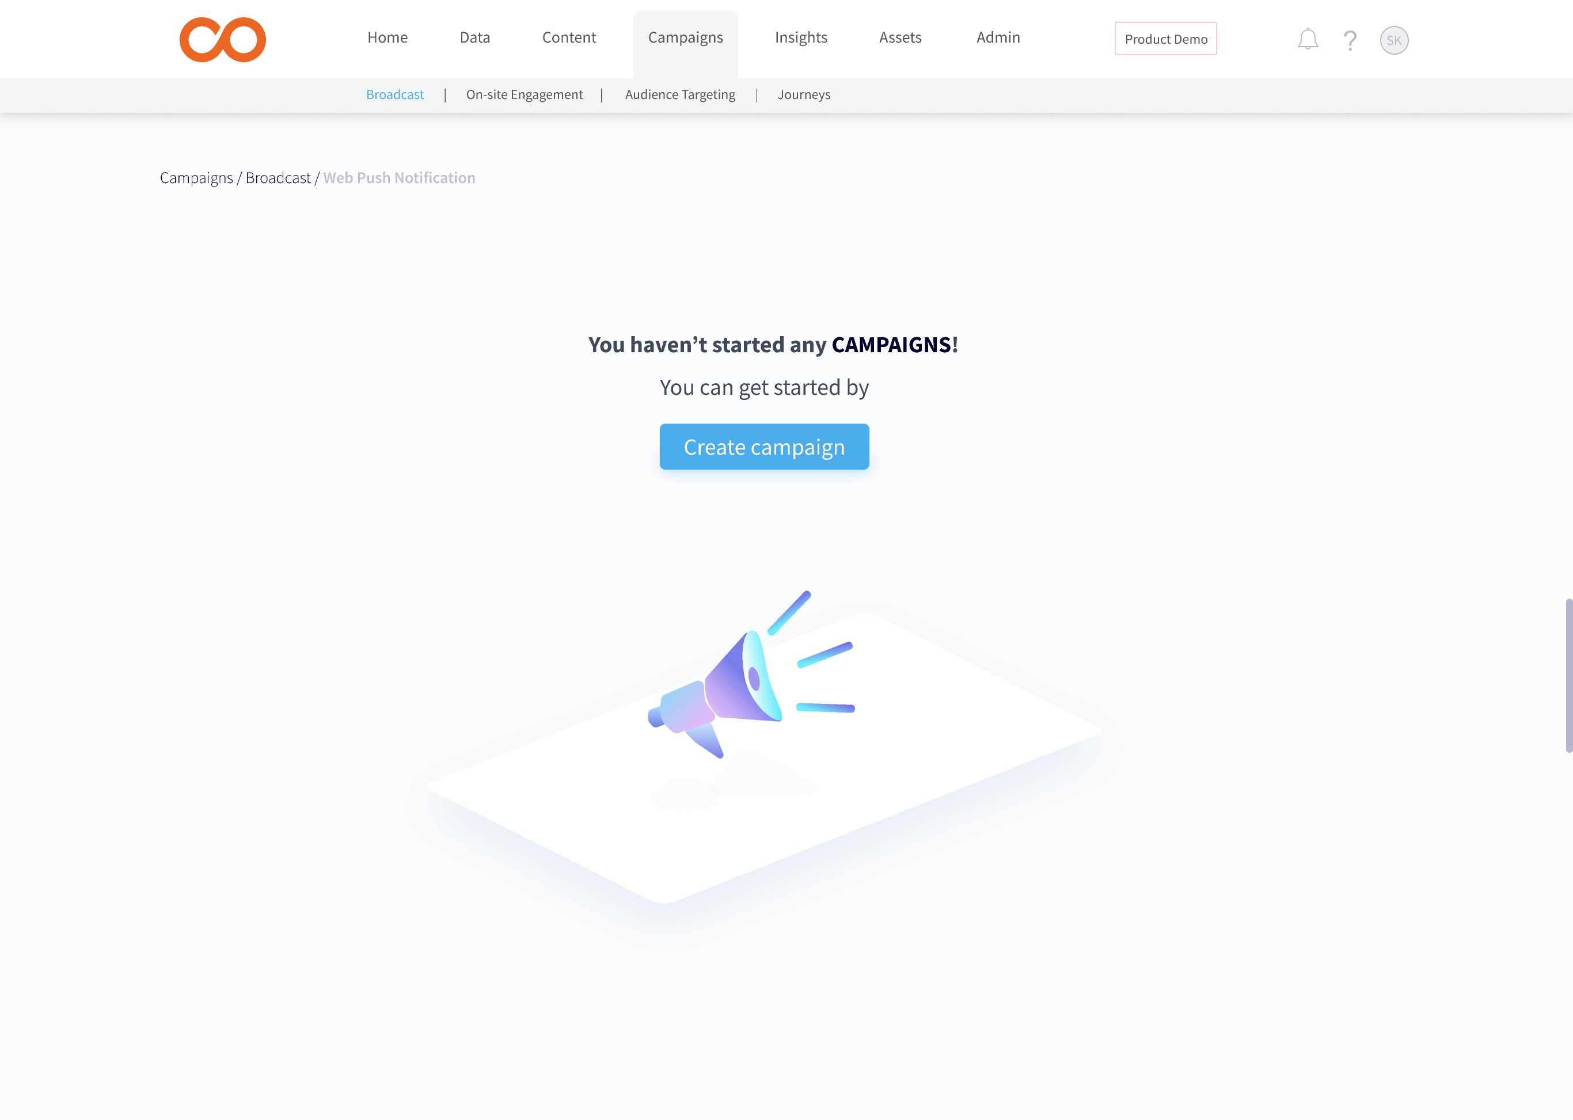
Task: Click the Create campaign button
Action: click(x=763, y=447)
